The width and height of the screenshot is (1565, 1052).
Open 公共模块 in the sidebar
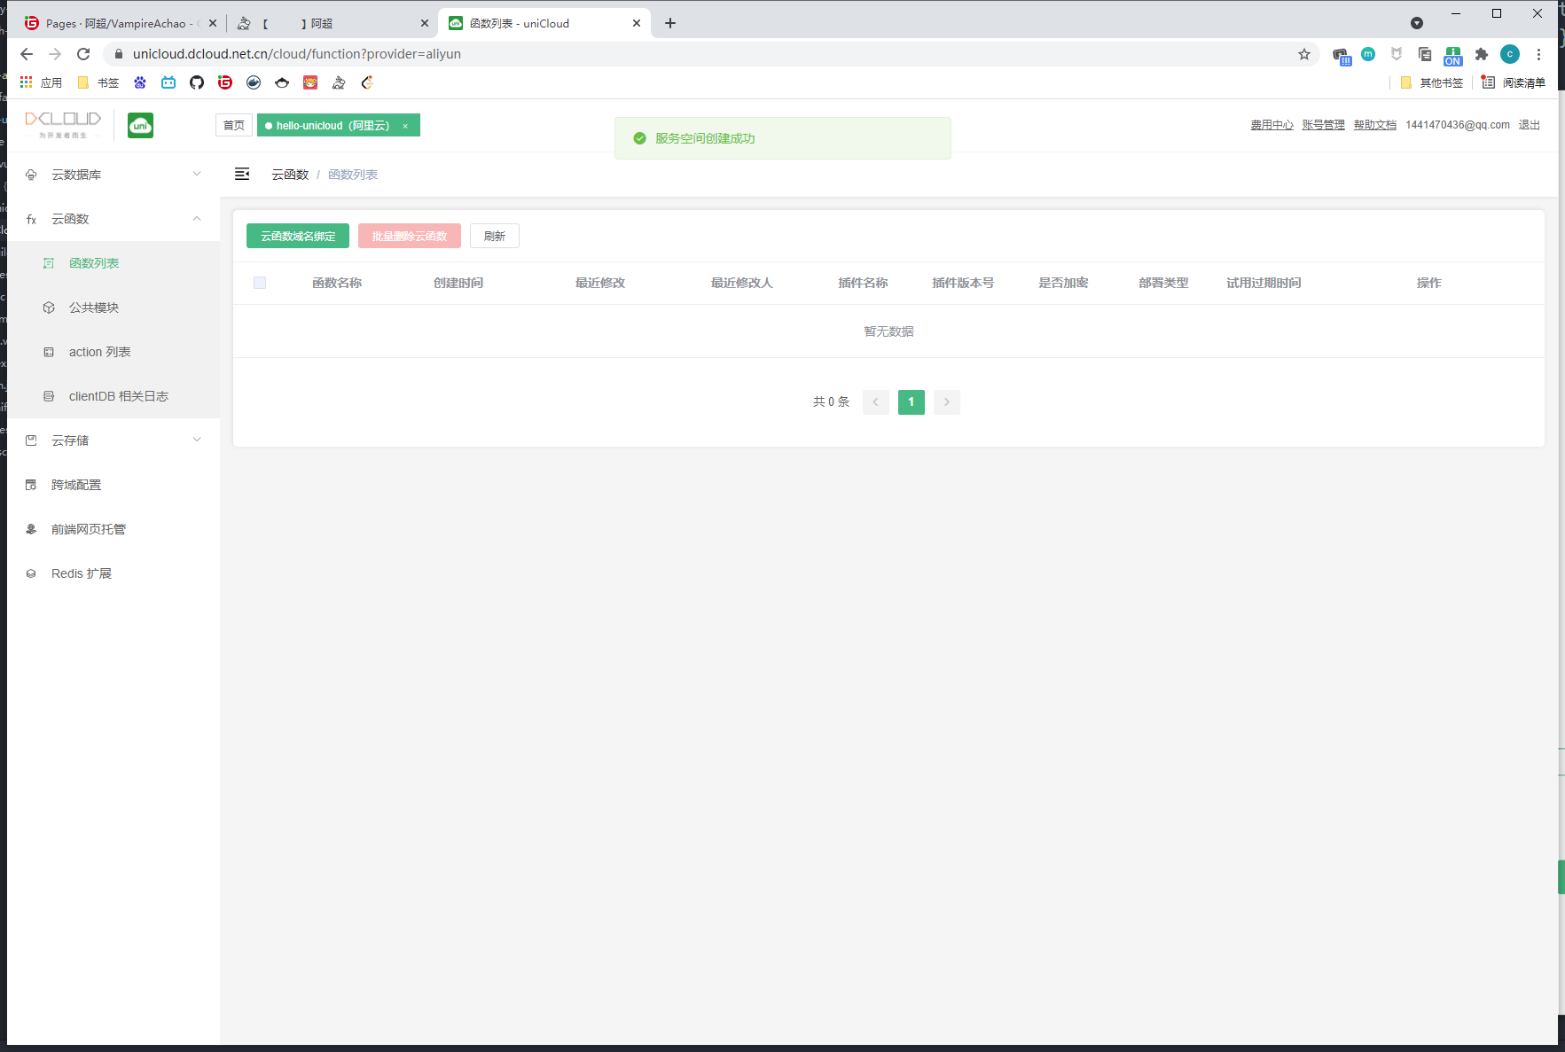pos(94,308)
